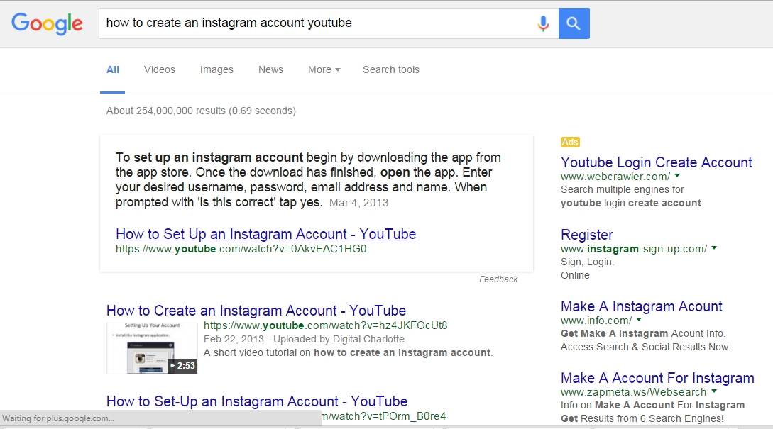
Task: Click the Google logo
Action: coord(47,23)
